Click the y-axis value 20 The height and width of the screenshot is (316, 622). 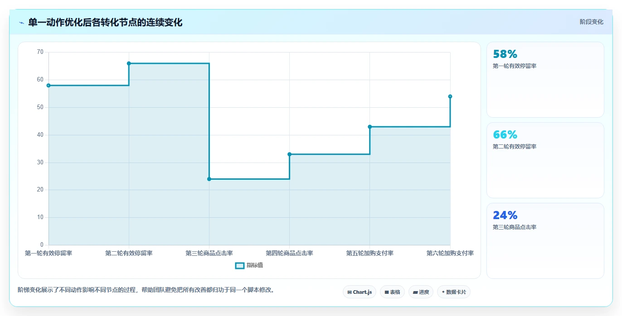coord(40,190)
